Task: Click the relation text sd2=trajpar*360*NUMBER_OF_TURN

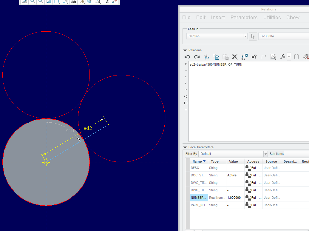Action: click(216, 64)
